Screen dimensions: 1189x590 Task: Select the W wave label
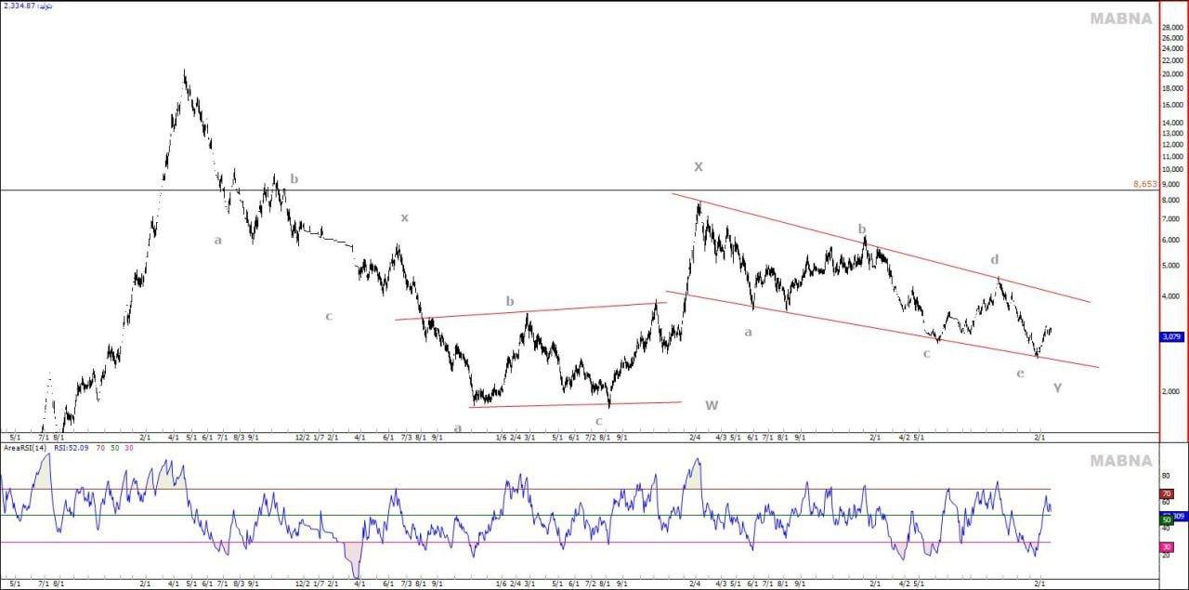pos(712,405)
